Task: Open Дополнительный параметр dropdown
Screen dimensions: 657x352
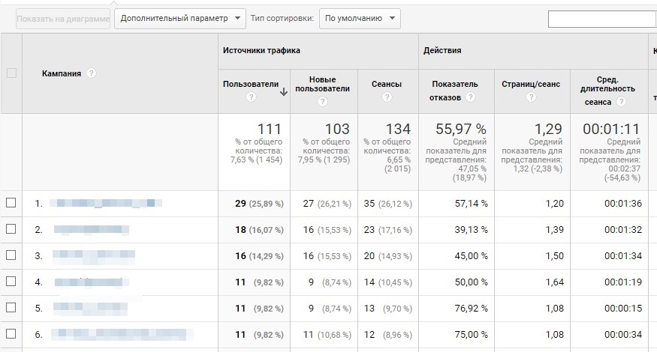Action: [x=180, y=19]
